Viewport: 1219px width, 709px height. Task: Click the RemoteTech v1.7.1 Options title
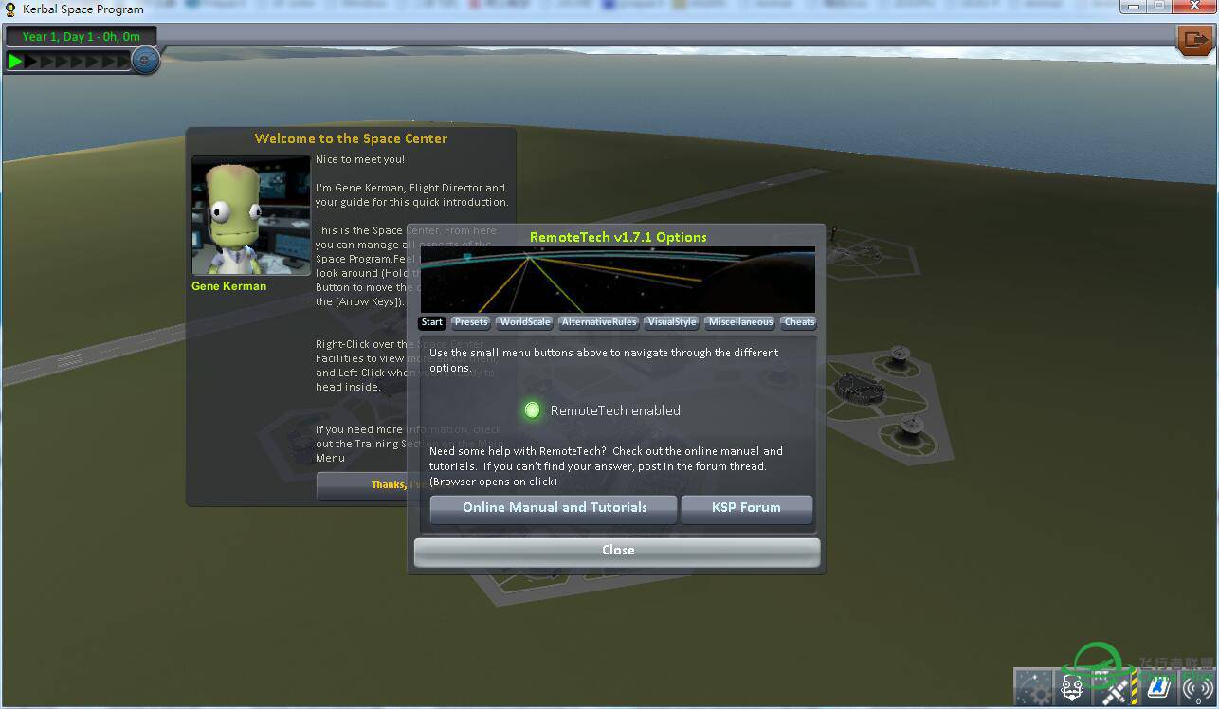(x=618, y=237)
